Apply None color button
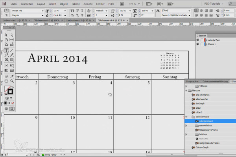236x157 pixels. point(13,103)
